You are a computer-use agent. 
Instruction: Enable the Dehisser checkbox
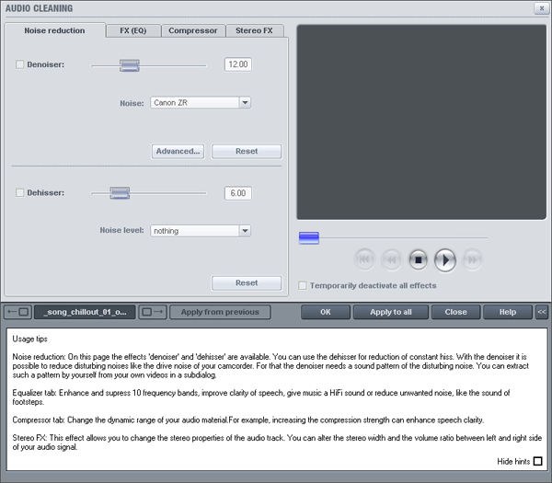(x=19, y=192)
